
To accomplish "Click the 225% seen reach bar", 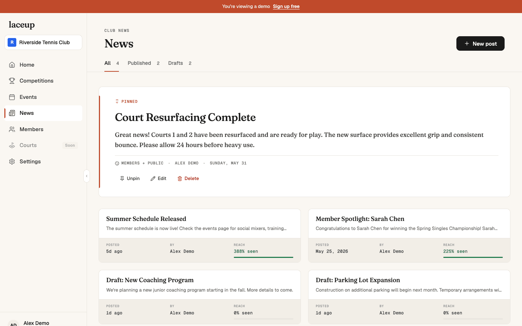I will [x=473, y=257].
